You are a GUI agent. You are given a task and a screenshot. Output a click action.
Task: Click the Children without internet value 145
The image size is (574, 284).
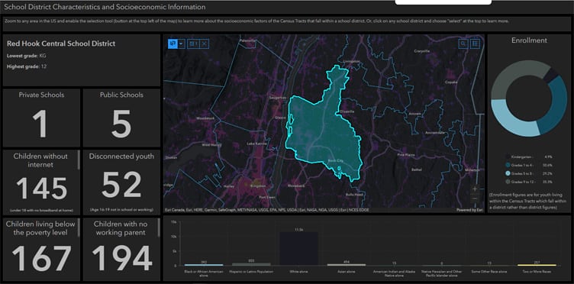pos(42,188)
